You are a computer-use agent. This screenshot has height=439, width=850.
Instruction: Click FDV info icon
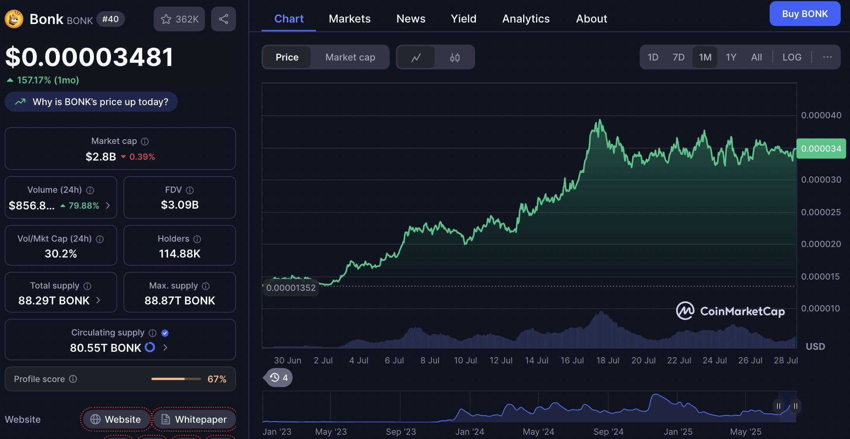190,190
